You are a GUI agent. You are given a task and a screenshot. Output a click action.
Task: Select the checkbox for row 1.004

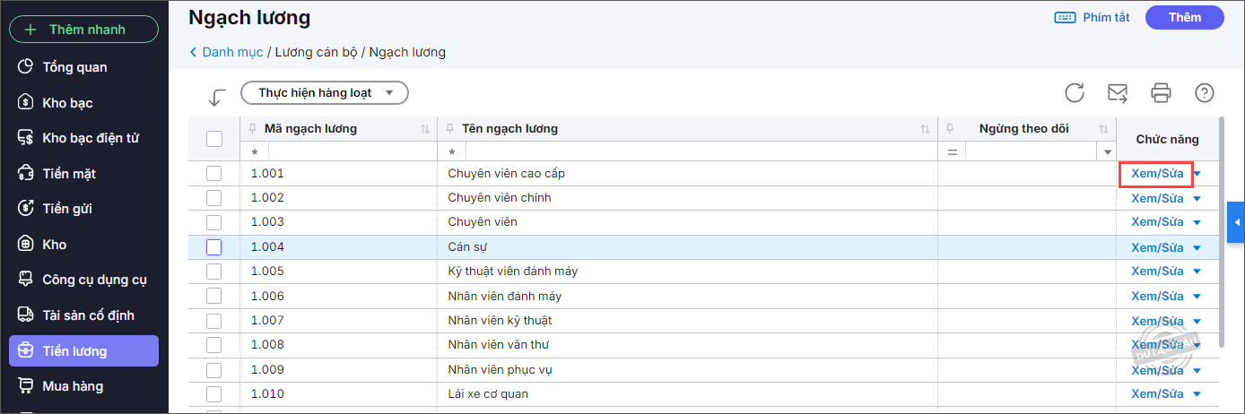[x=214, y=247]
